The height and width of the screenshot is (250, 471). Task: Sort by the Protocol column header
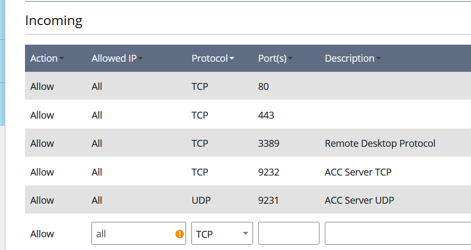213,59
